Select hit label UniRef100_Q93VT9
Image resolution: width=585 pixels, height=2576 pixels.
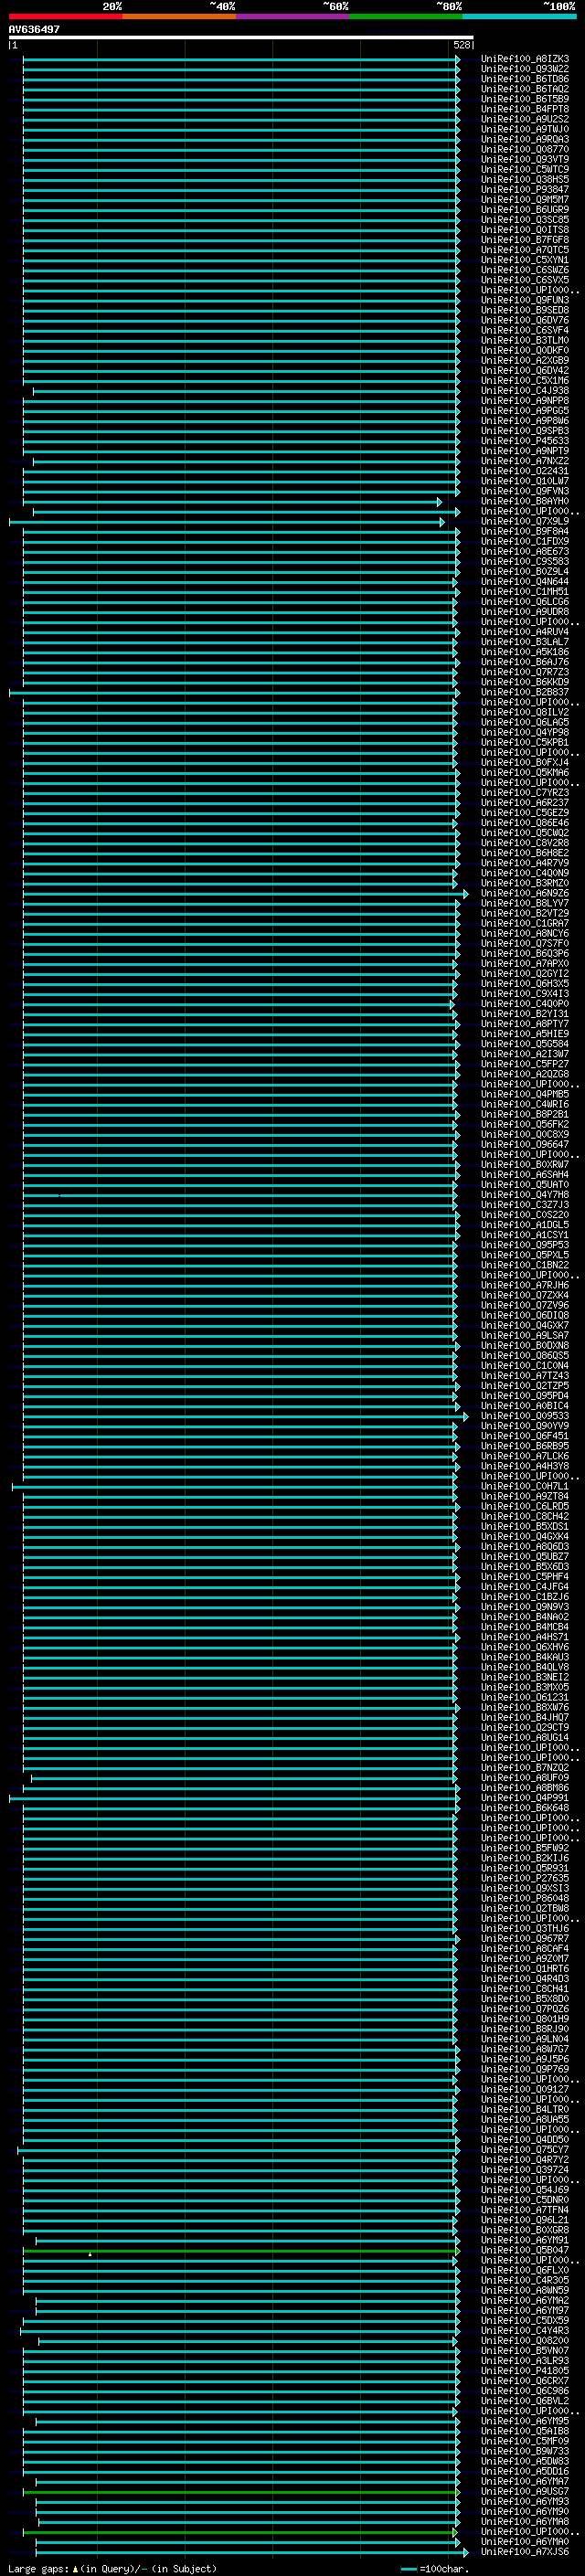(525, 159)
